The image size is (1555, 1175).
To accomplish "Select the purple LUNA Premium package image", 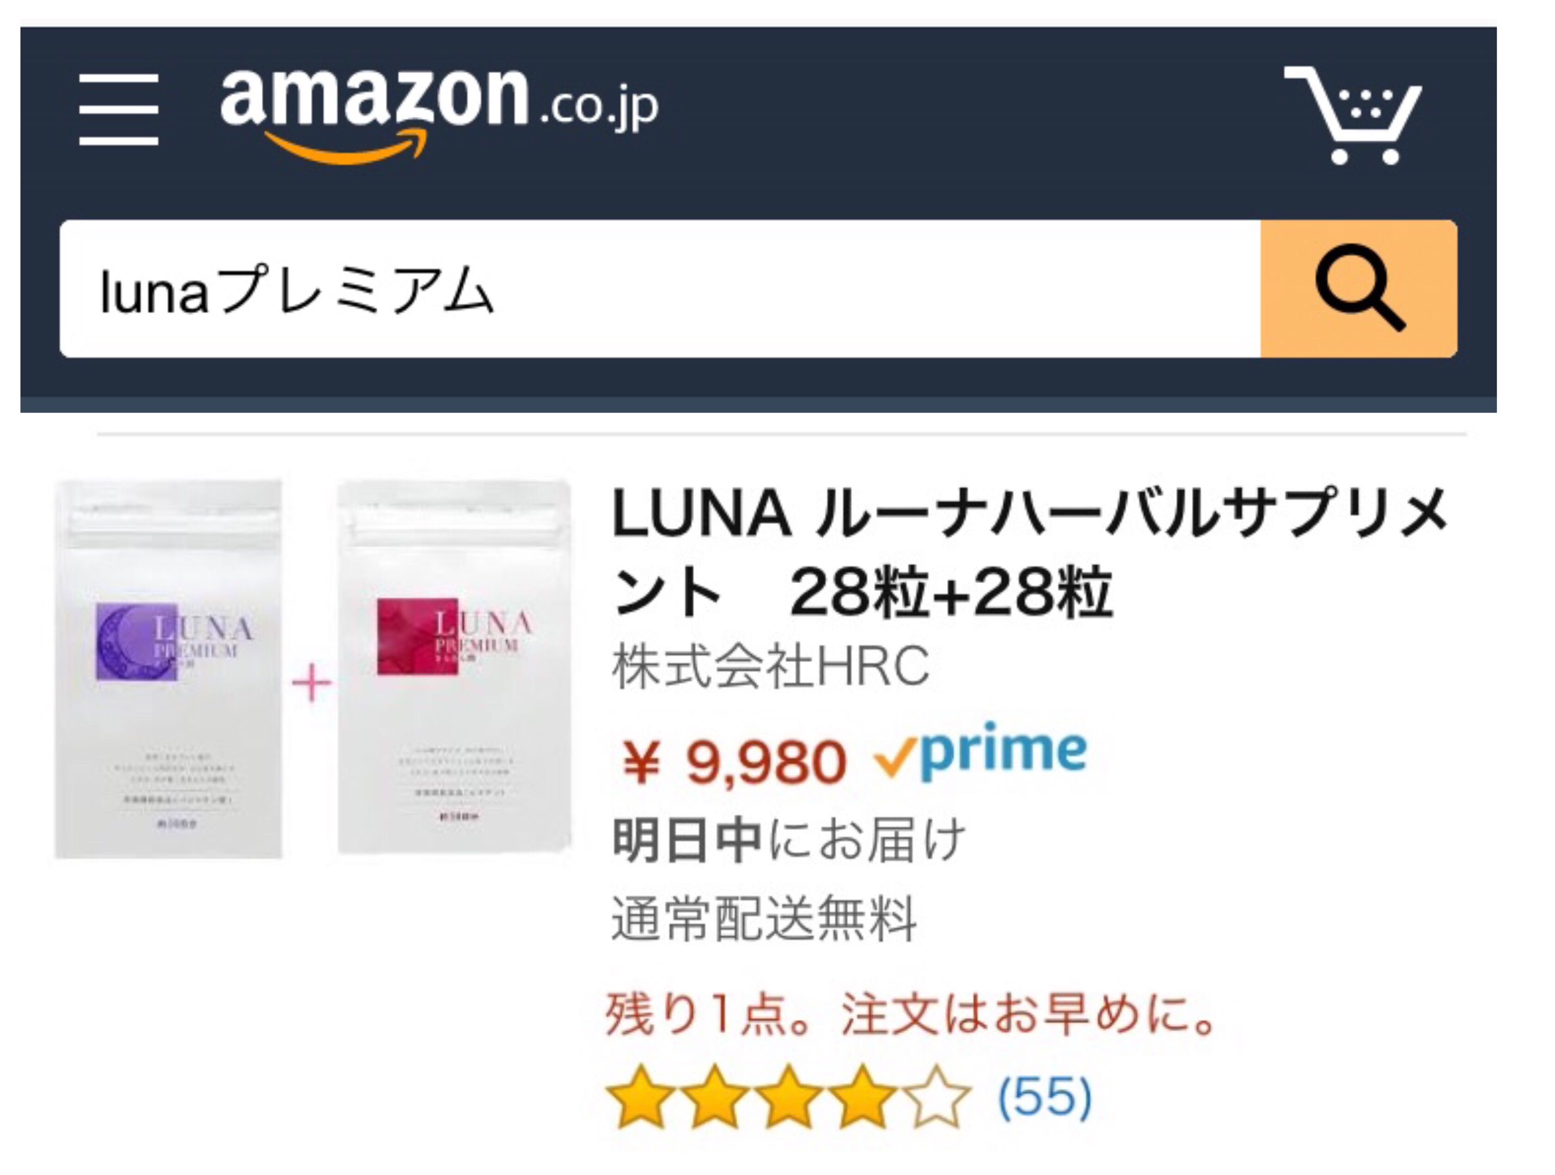I will pyautogui.click(x=170, y=670).
